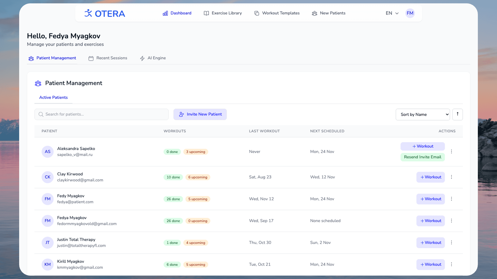Click Invite New Patient

tap(200, 114)
